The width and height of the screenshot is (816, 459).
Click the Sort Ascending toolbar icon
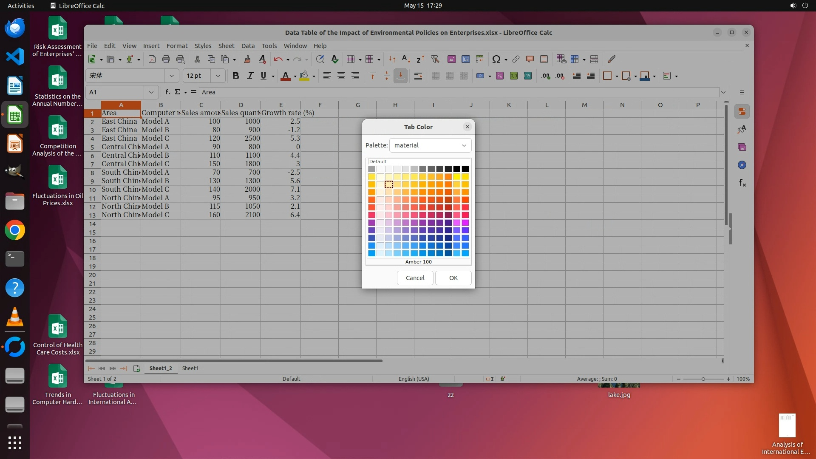(406, 59)
